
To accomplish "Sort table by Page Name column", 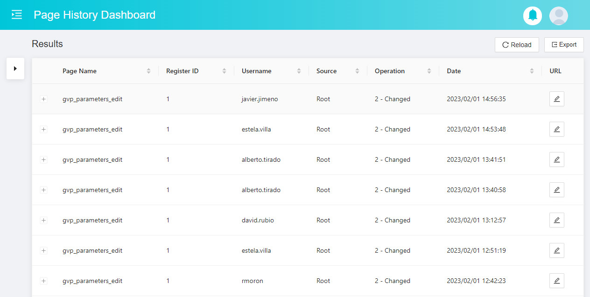I will [x=80, y=71].
